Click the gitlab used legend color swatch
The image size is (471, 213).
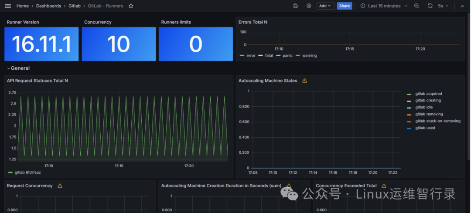pyautogui.click(x=409, y=128)
